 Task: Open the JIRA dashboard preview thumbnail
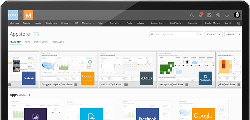[x=229, y=66]
